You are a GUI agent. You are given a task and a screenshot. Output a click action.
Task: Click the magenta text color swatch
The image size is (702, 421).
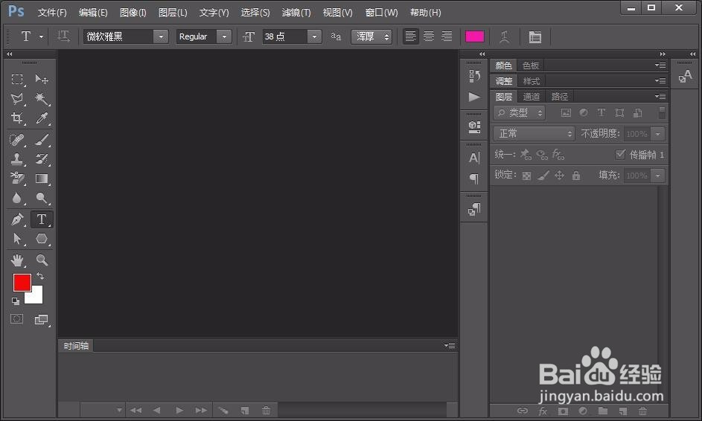click(x=474, y=36)
